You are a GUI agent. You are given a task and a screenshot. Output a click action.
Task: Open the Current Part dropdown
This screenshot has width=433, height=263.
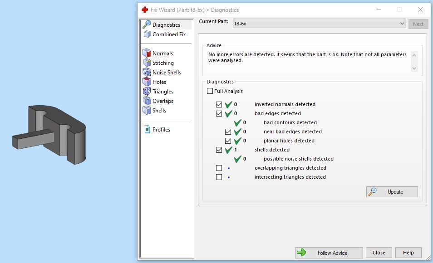319,24
